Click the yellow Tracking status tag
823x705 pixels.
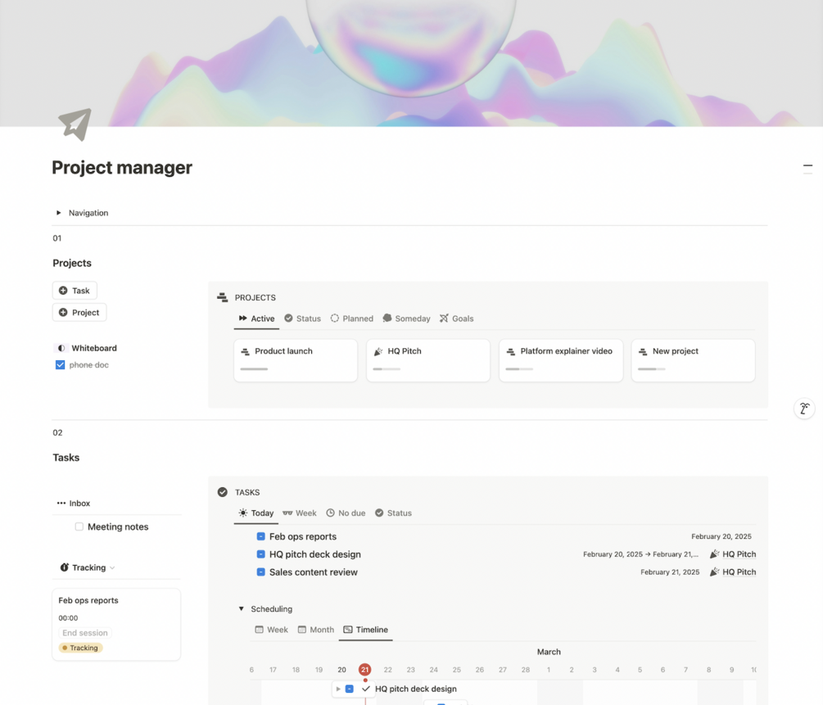[x=81, y=648]
